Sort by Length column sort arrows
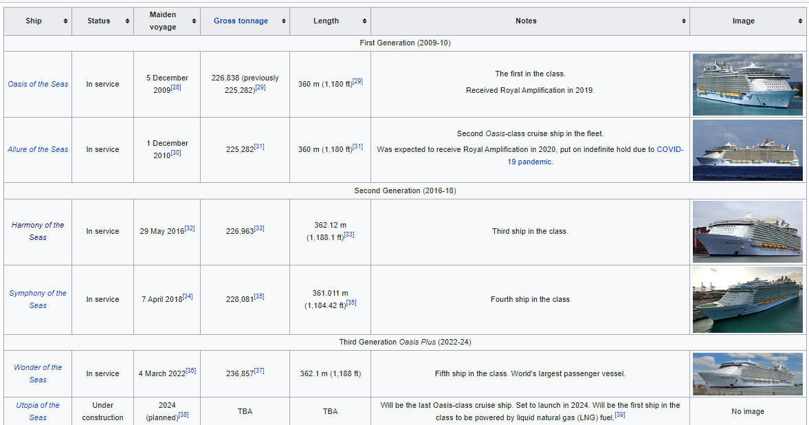The height and width of the screenshot is (425, 809). [365, 21]
